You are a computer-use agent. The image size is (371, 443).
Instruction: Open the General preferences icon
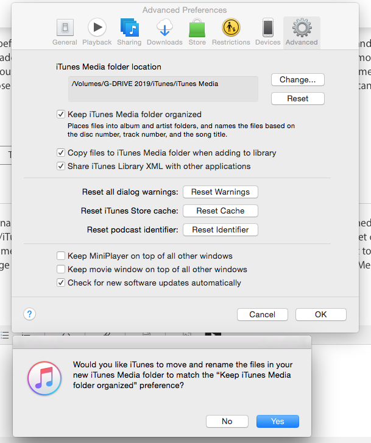coord(65,27)
